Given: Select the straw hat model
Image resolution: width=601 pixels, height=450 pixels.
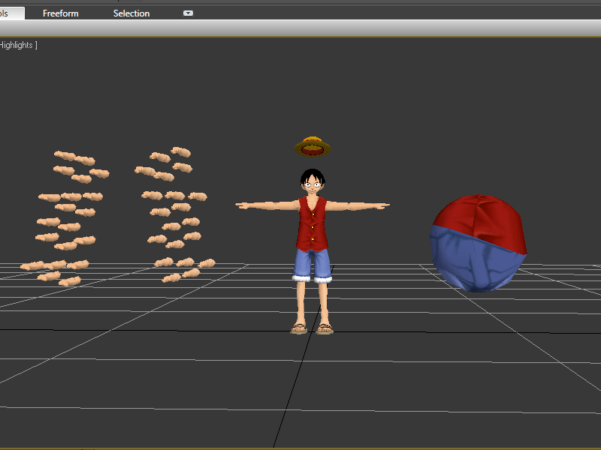Looking at the screenshot, I should 313,147.
